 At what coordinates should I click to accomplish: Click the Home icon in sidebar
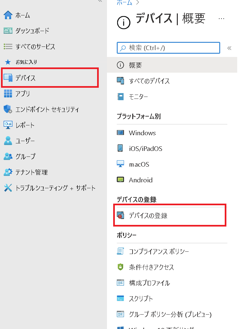coord(8,15)
